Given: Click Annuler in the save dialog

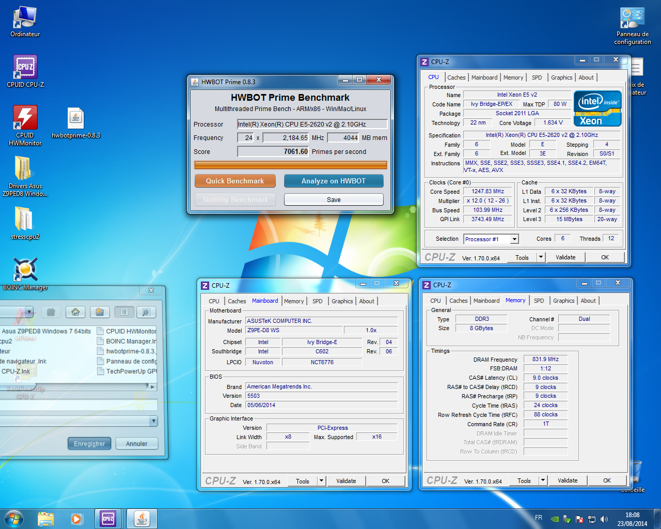Looking at the screenshot, I should (x=136, y=444).
